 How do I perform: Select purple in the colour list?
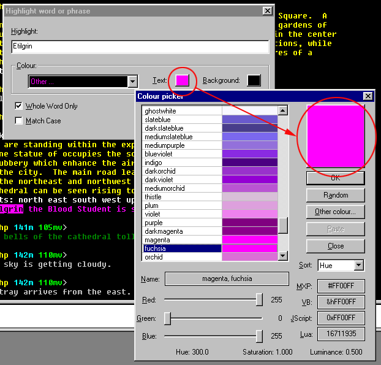tap(182, 223)
